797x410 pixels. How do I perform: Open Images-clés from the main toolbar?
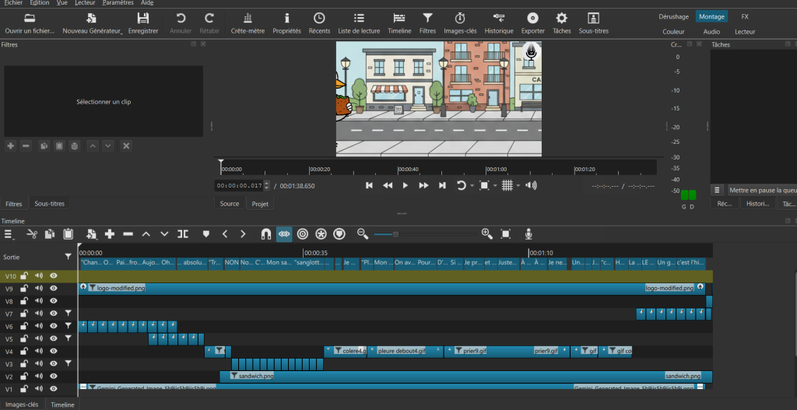460,23
